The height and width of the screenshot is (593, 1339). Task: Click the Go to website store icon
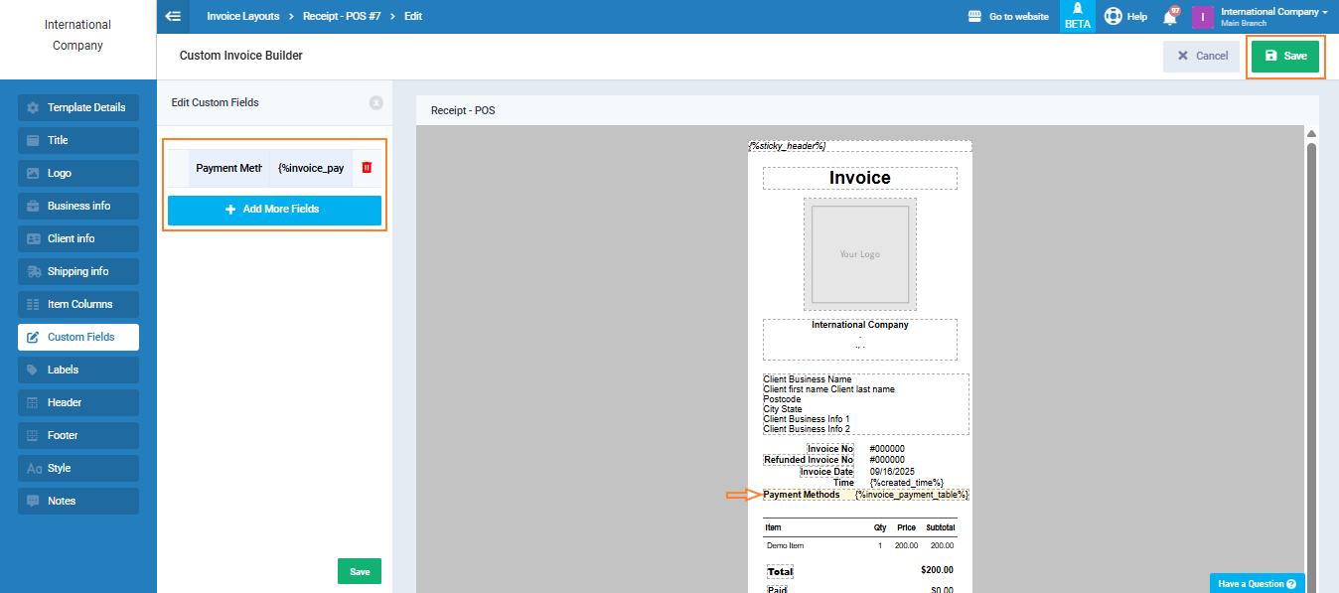(973, 17)
